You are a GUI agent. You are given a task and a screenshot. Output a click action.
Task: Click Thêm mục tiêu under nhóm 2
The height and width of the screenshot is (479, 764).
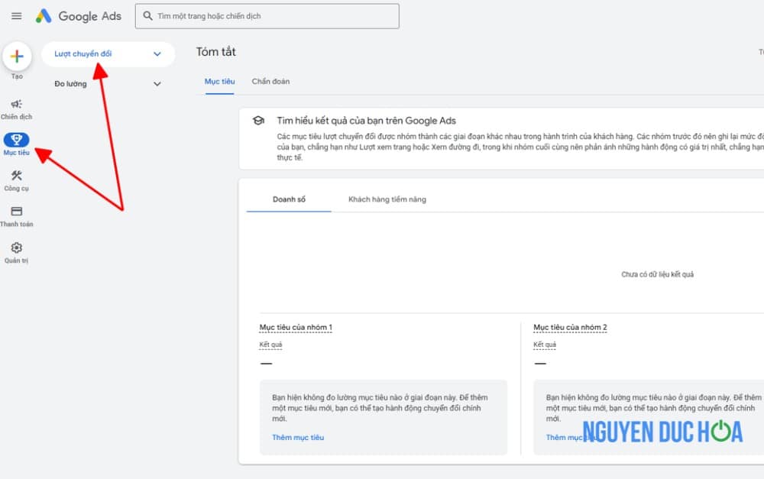[568, 436]
